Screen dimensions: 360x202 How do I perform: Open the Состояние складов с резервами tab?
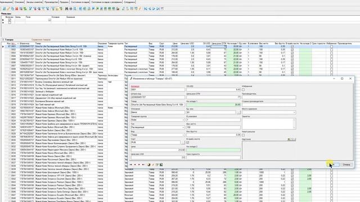(106, 2)
